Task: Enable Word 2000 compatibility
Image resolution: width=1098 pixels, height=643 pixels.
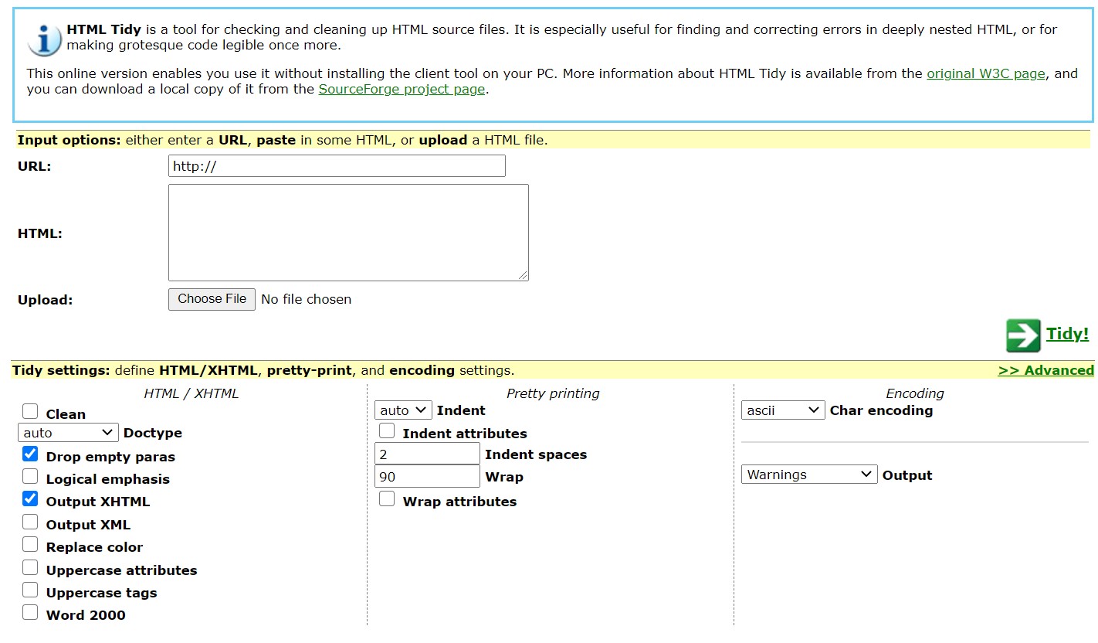Action: coord(30,611)
